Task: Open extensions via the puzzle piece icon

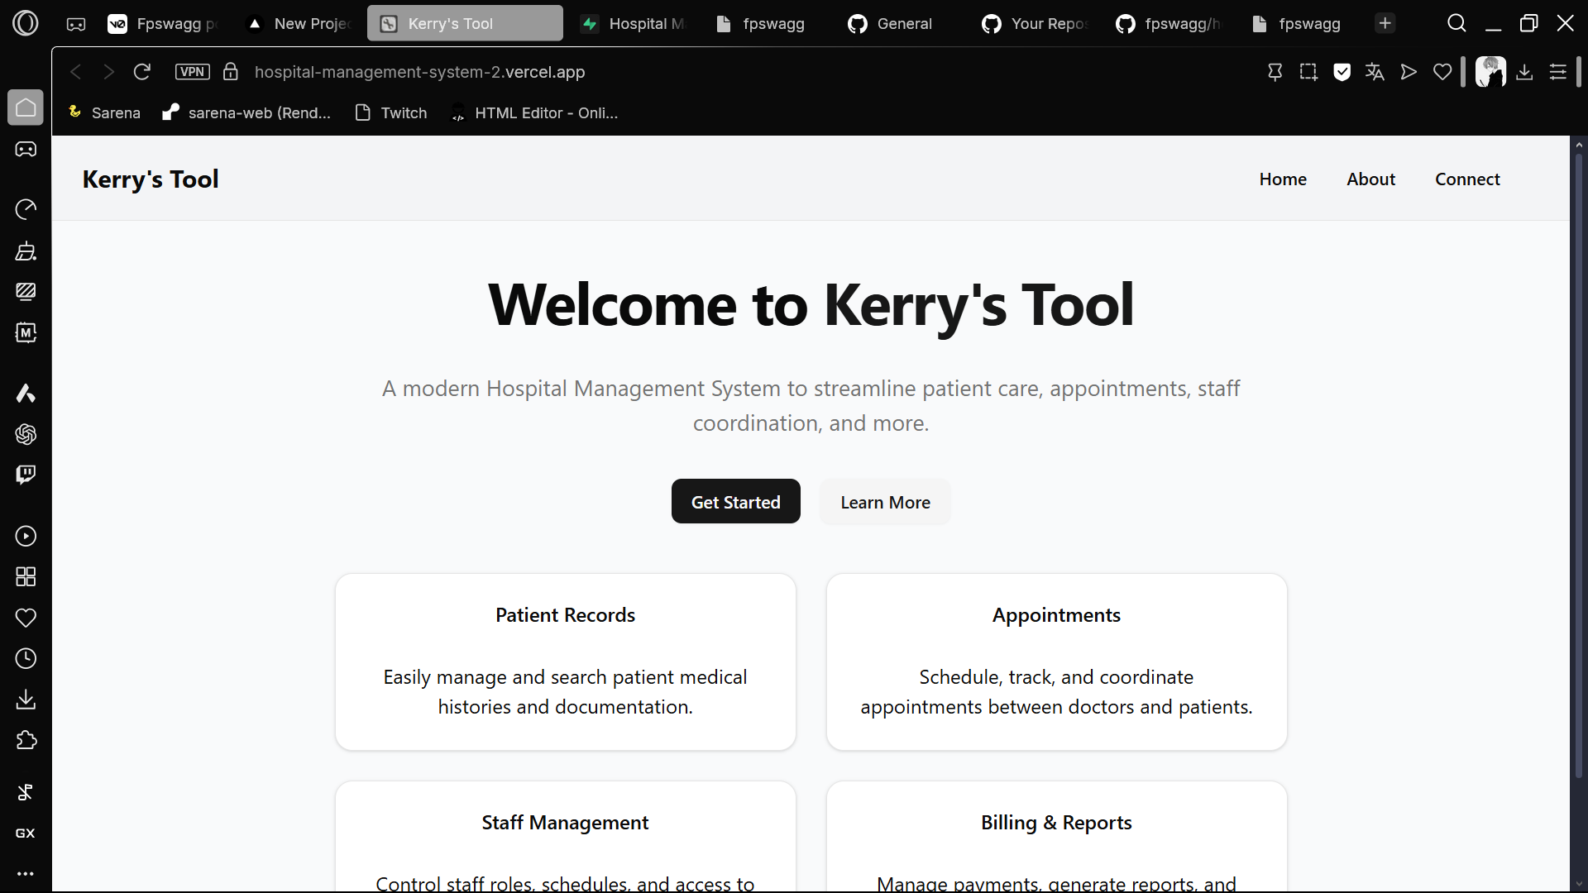Action: tap(26, 741)
